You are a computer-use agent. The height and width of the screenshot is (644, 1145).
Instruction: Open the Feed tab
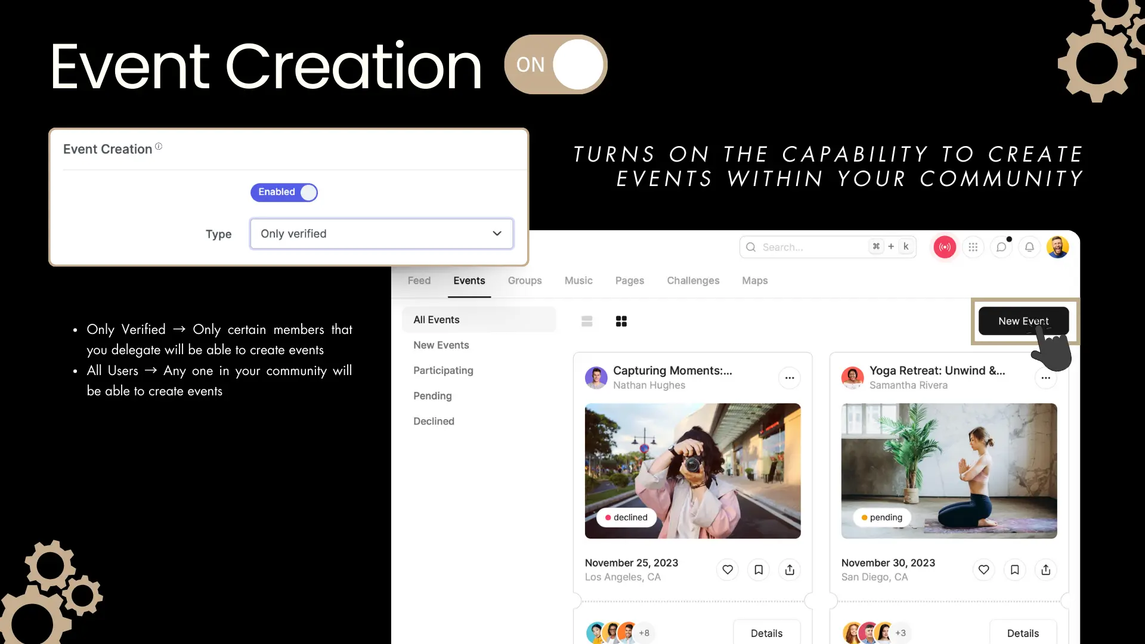pos(419,280)
